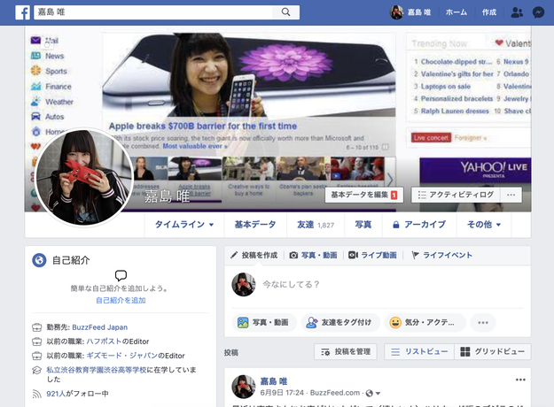Click the camera icon for 写真・動画 tab
Viewport: 554px width, 407px height.
[293, 255]
